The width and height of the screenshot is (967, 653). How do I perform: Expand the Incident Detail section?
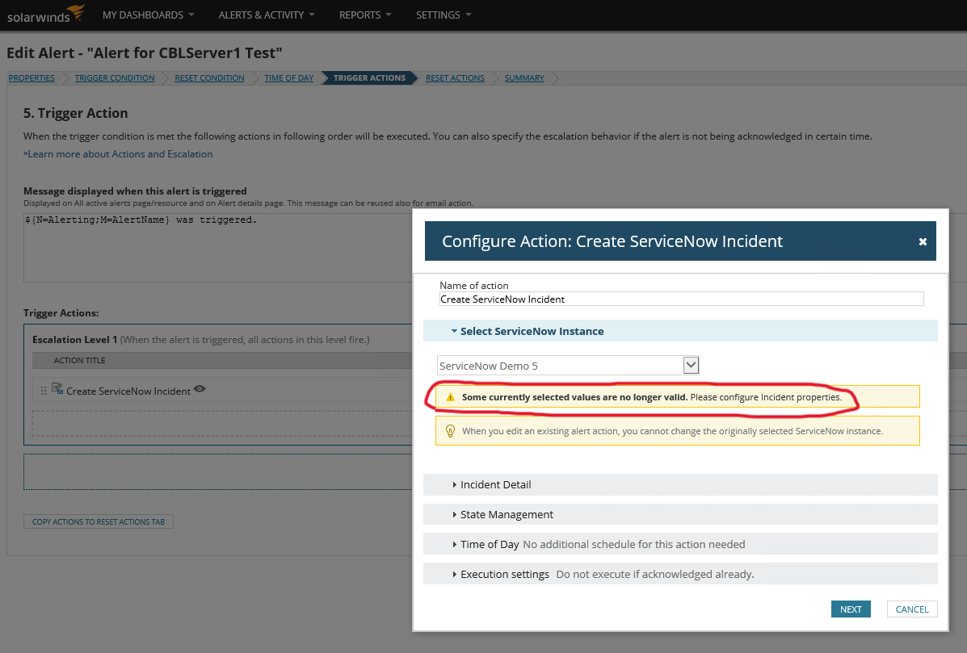pos(680,484)
